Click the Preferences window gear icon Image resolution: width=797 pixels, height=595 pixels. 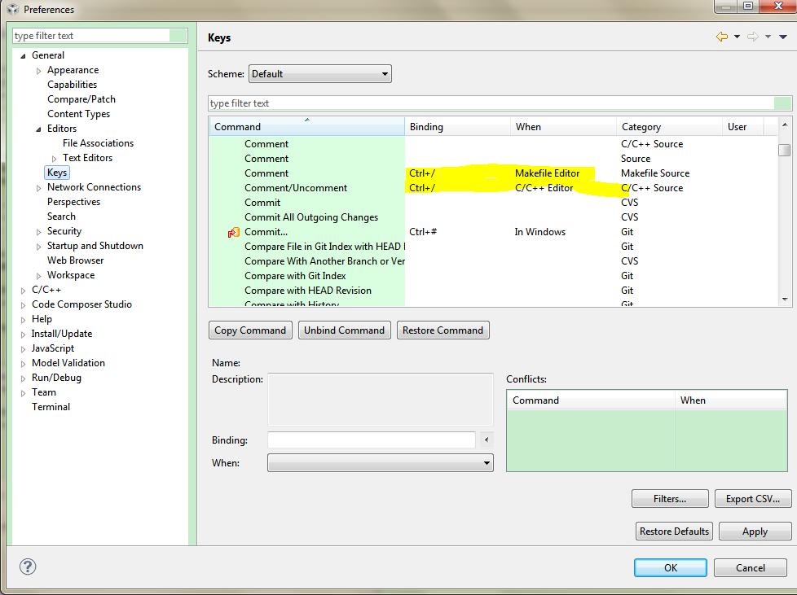click(13, 9)
